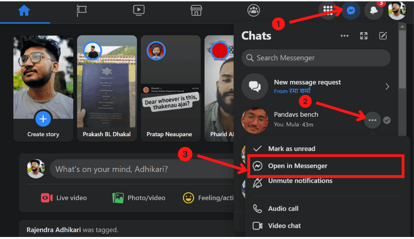414x239 pixels.
Task: Open Pandavs bench three-dot options
Action: (x=372, y=120)
